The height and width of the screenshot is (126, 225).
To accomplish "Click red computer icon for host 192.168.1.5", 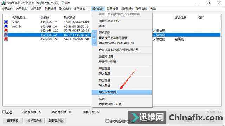I will pos(6,39).
